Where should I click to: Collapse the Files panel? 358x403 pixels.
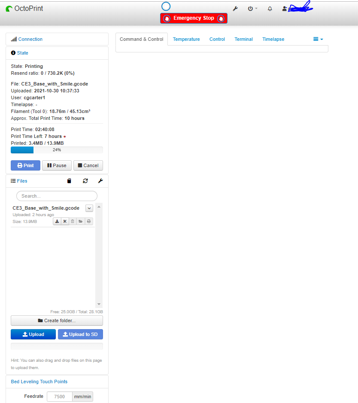tap(22, 181)
